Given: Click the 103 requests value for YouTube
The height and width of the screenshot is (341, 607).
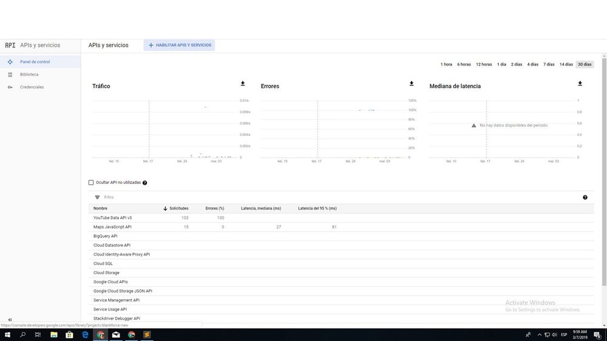Looking at the screenshot, I should pos(185,218).
